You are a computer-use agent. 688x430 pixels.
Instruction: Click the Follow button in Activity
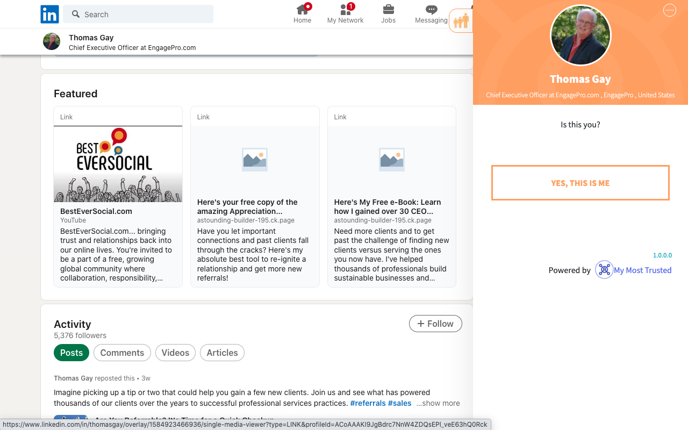click(x=435, y=324)
